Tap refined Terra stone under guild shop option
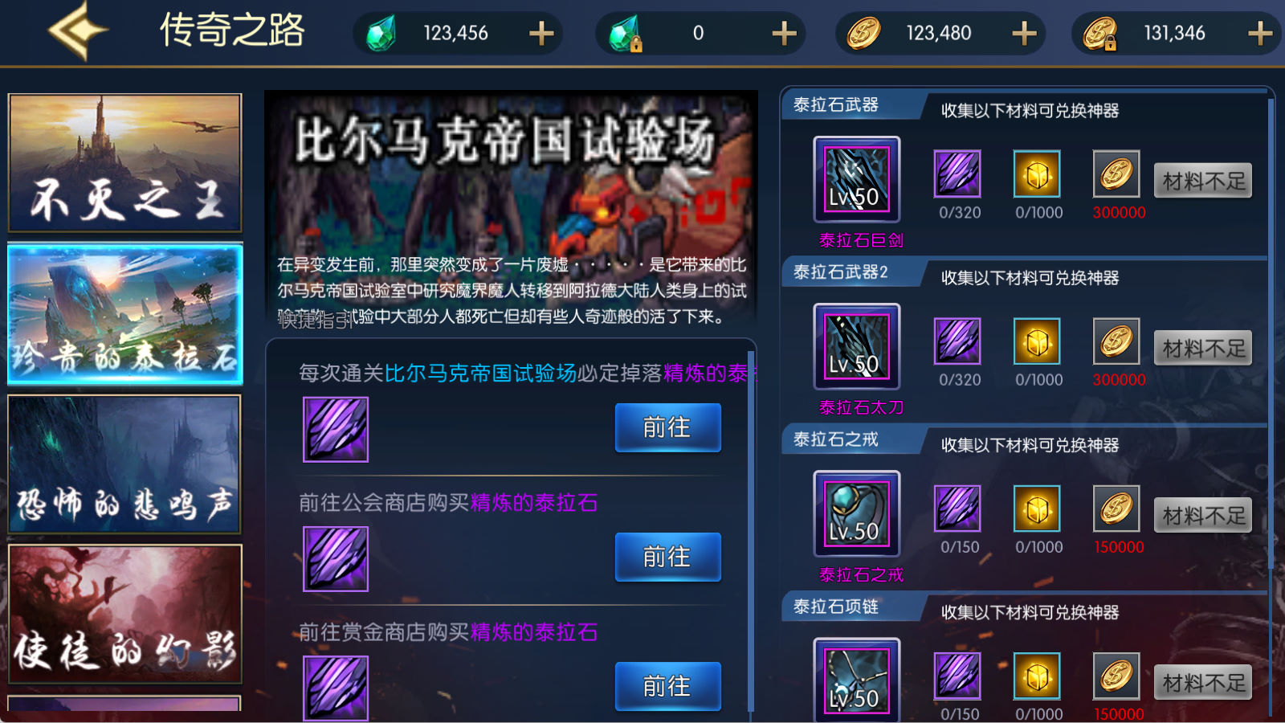The height and width of the screenshot is (723, 1285). point(336,559)
